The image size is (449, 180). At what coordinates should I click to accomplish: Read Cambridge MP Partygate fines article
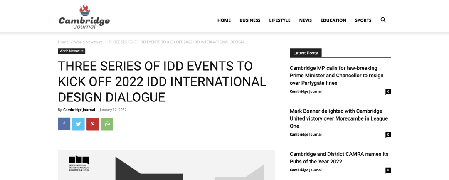click(x=336, y=76)
